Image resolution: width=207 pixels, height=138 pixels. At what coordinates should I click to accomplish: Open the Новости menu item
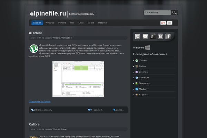click(x=102, y=23)
